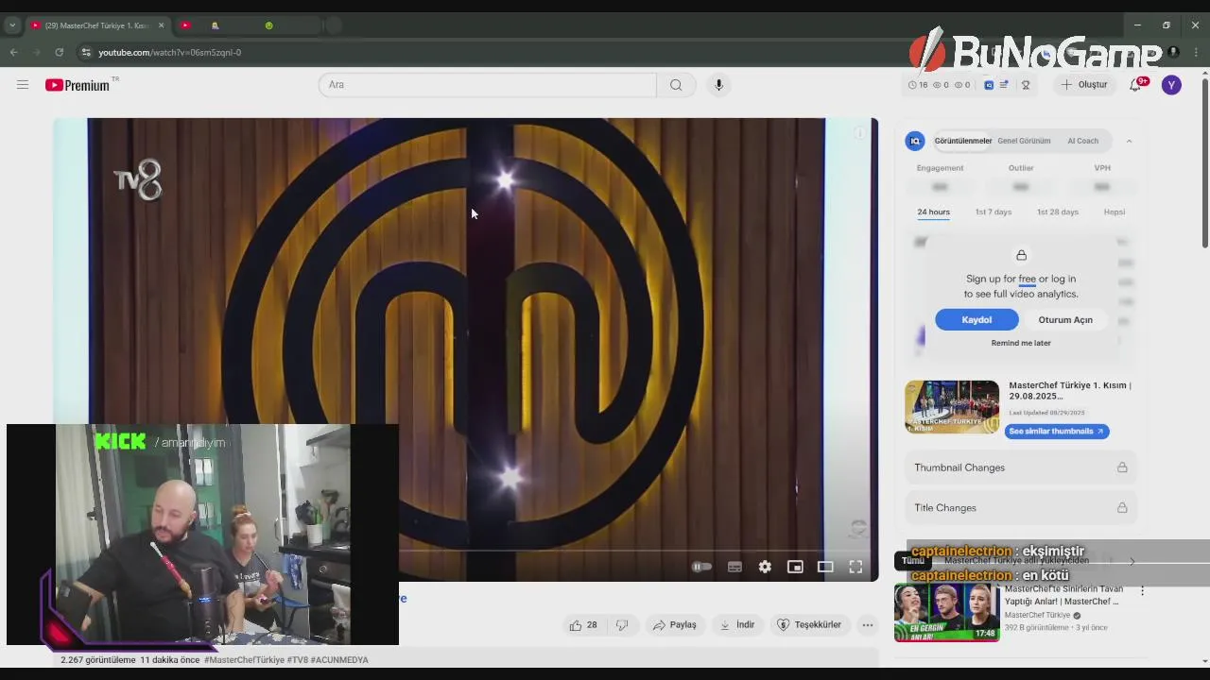Open the three-dot more actions menu
The height and width of the screenshot is (680, 1210).
point(867,625)
